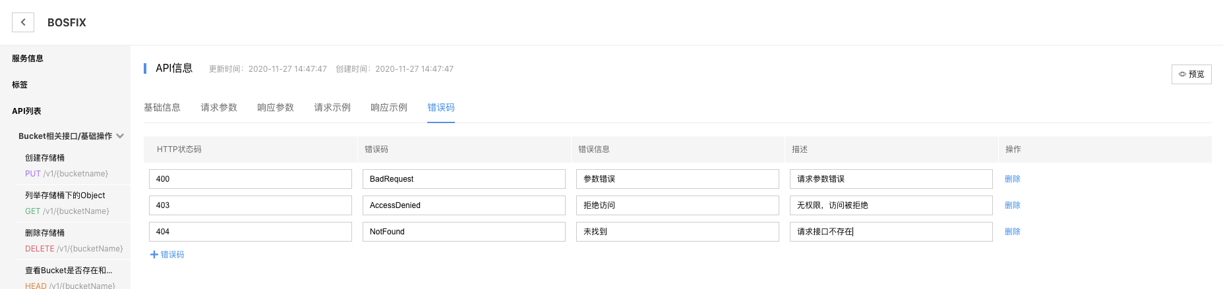The height and width of the screenshot is (289, 1223).
Task: Go to the 响应参数 tab
Action: pyautogui.click(x=276, y=107)
